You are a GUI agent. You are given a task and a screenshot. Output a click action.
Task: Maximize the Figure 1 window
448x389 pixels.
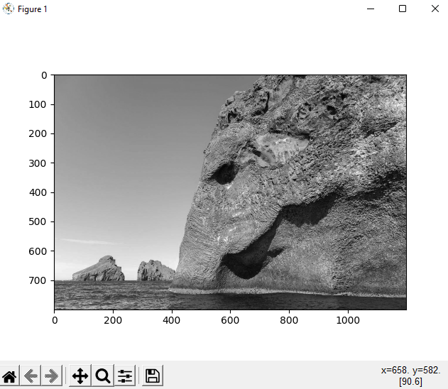pyautogui.click(x=403, y=9)
